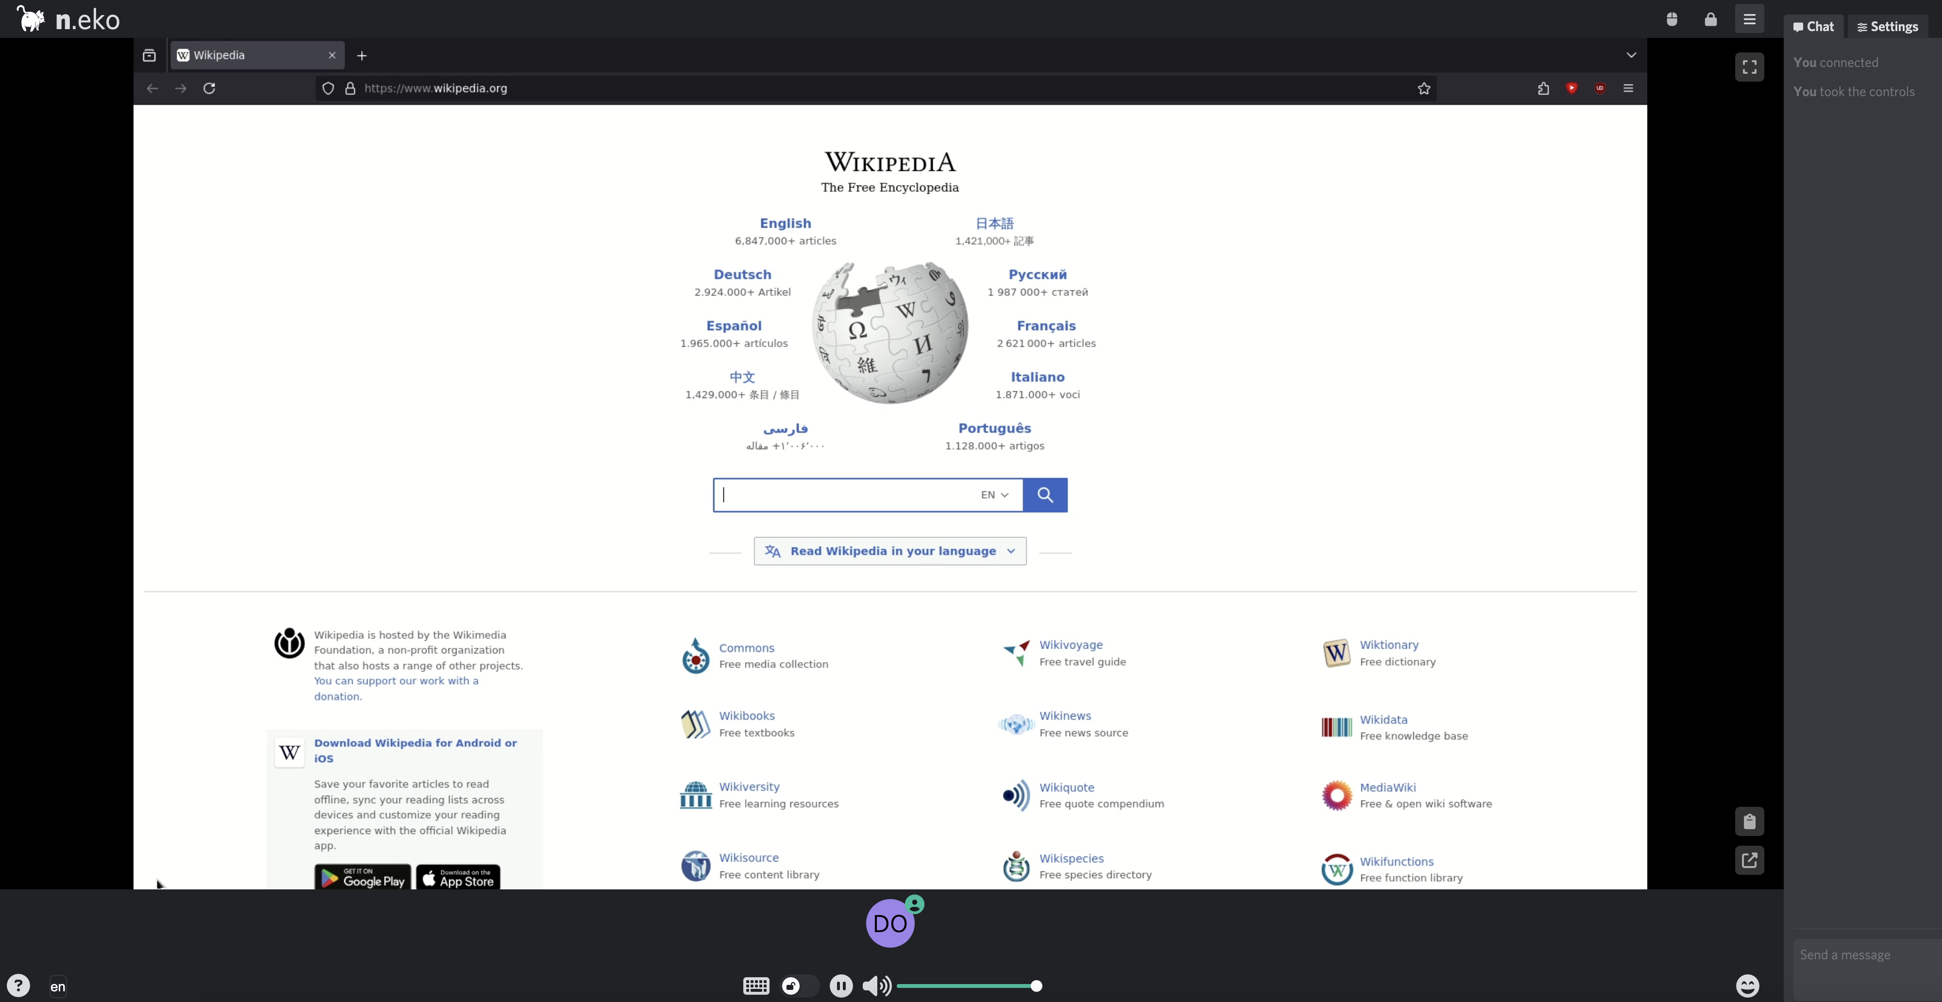Open English Wikipedia link

tap(785, 223)
